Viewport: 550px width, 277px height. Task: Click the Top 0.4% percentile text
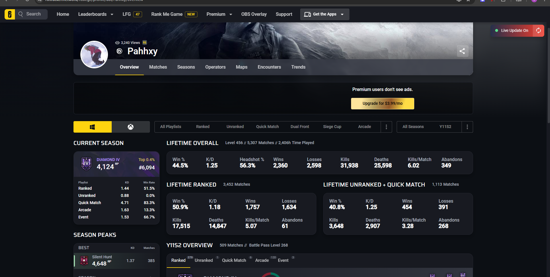click(x=147, y=160)
